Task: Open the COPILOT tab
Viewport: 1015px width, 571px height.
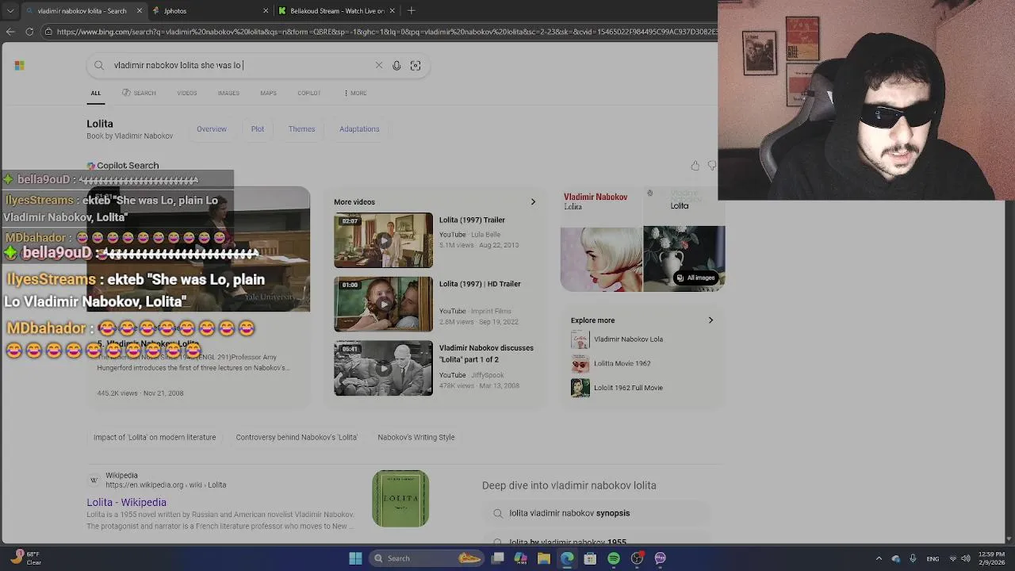Action: (x=309, y=93)
